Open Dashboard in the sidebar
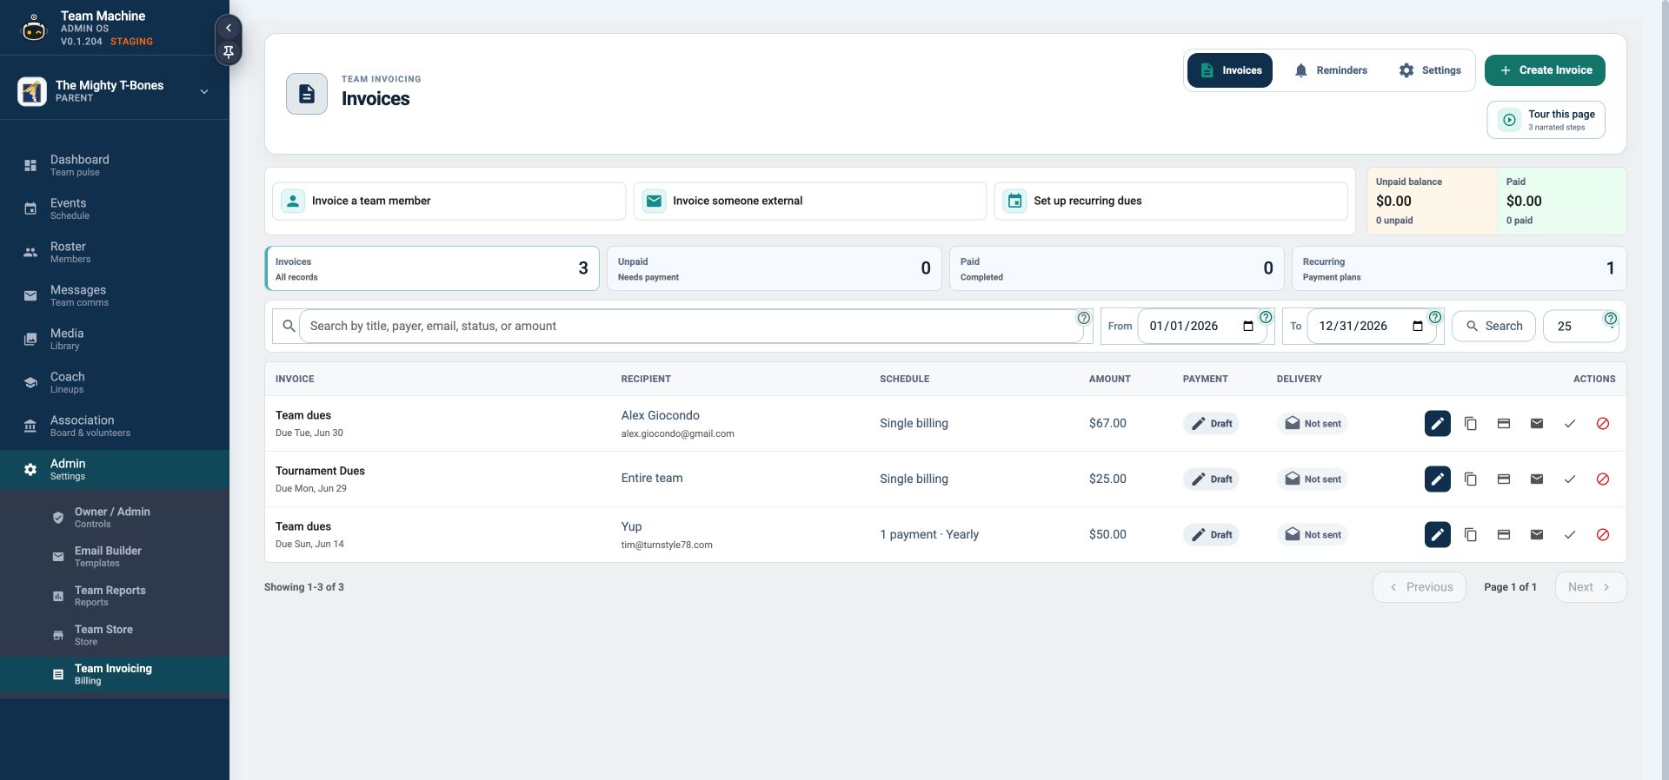 pos(115,165)
